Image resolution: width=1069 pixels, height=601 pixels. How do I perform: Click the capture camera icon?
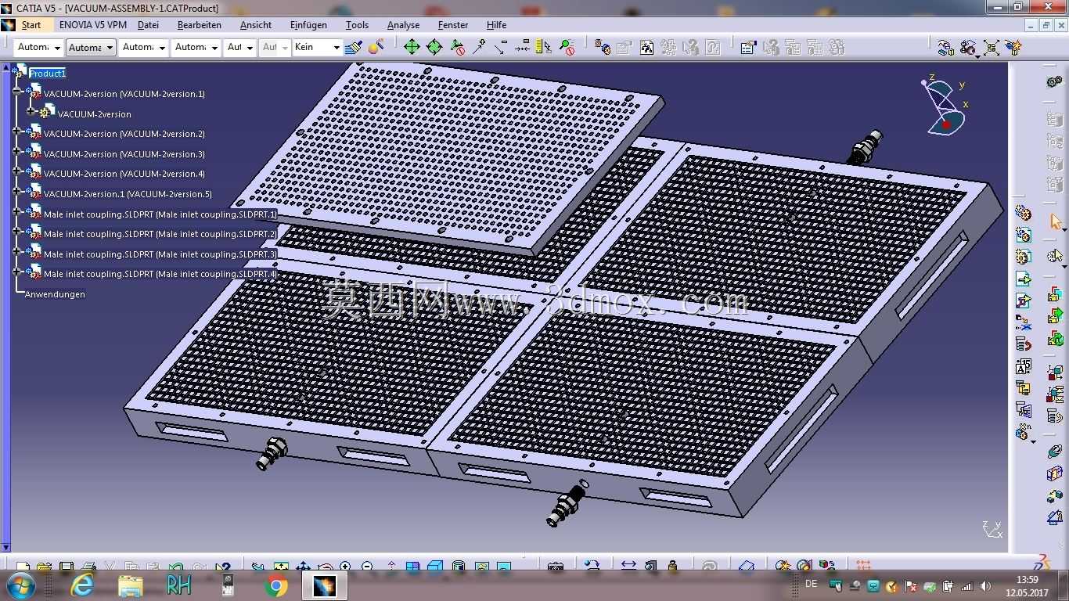coord(556,567)
